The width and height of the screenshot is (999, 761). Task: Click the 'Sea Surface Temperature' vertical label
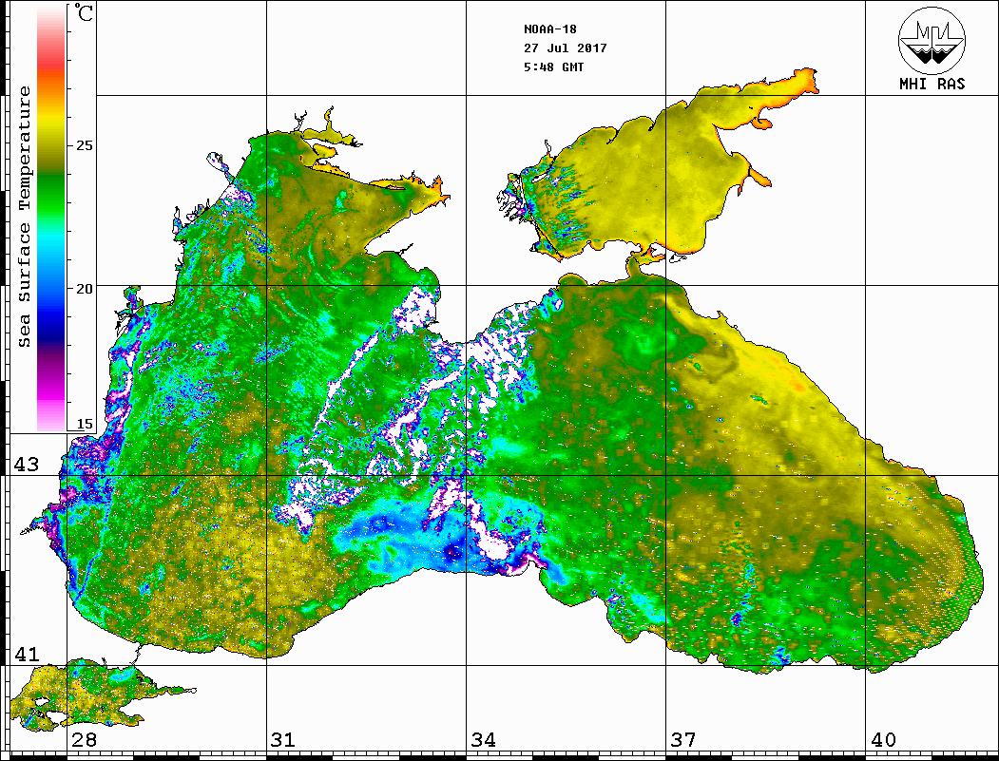click(x=24, y=218)
